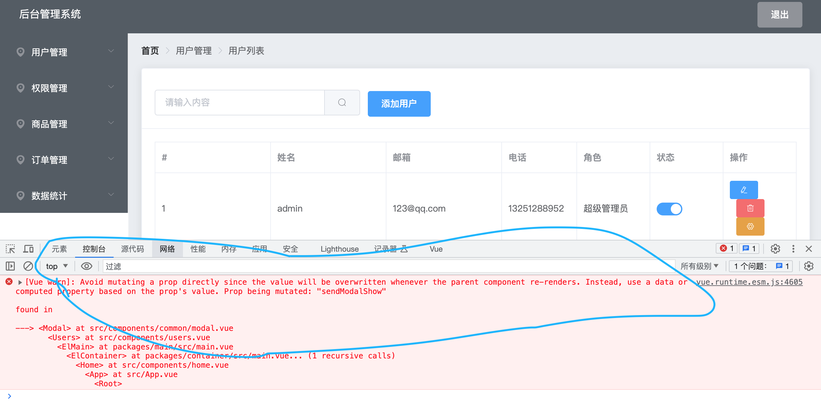
Task: Expand the Vue warn error message triangle
Action: tap(20, 282)
